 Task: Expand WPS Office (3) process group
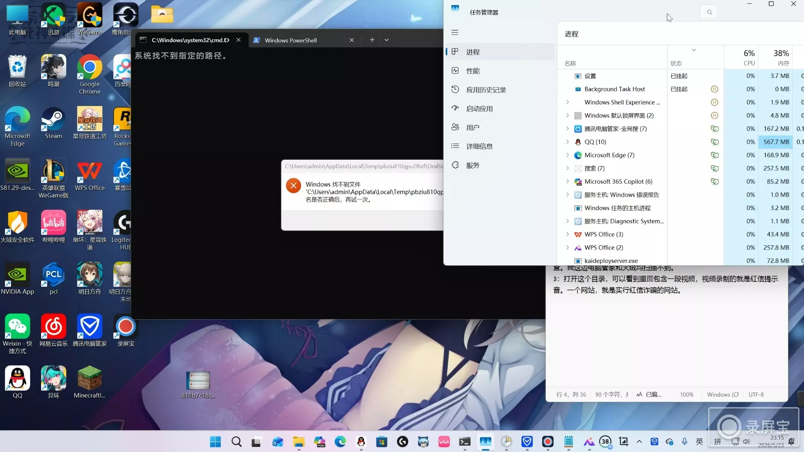coord(568,234)
